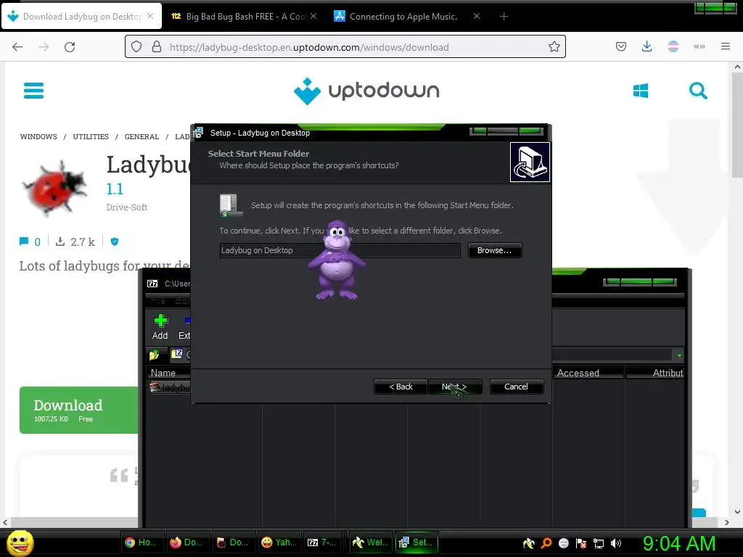Click the Drive-Soft developer link

[126, 207]
